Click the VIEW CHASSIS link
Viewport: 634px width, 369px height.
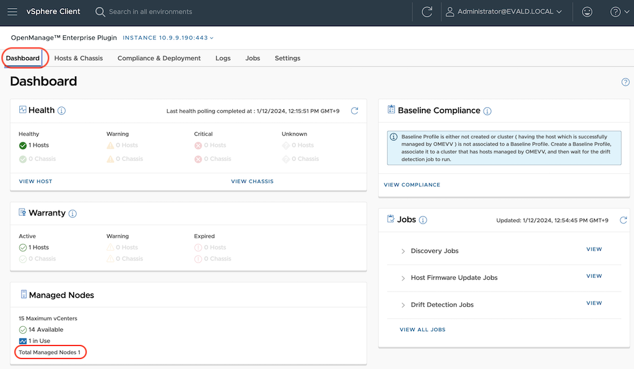click(x=253, y=181)
